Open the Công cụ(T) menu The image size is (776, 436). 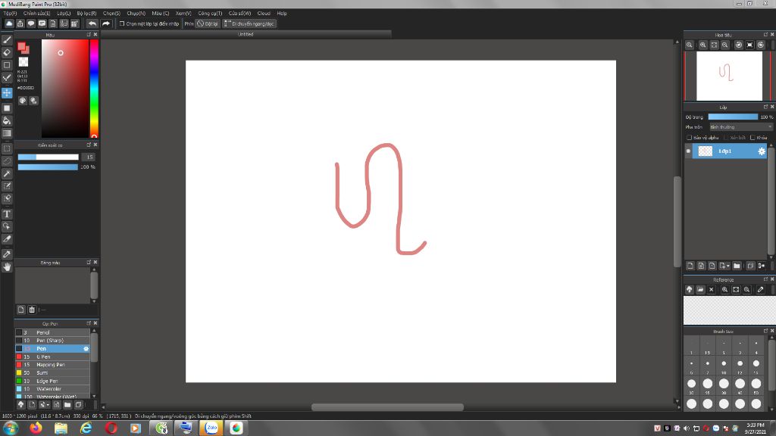pyautogui.click(x=210, y=14)
